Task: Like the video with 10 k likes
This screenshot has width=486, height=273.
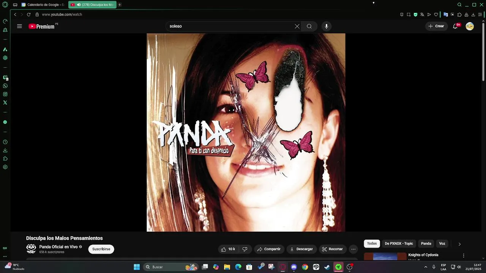Action: pos(228,249)
